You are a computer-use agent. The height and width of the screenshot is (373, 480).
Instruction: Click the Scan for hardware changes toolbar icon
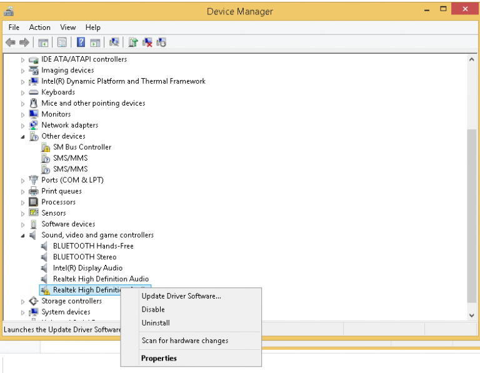114,42
